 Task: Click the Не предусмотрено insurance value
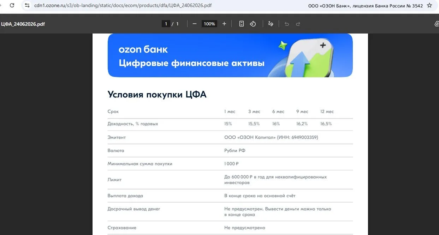pyautogui.click(x=245, y=228)
